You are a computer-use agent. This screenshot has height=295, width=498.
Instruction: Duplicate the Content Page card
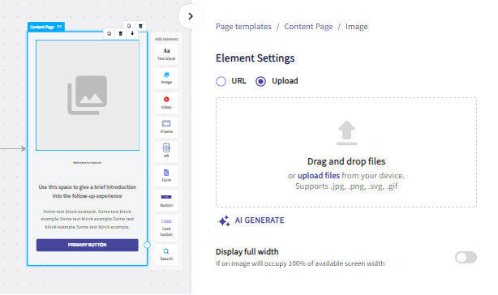point(129,26)
